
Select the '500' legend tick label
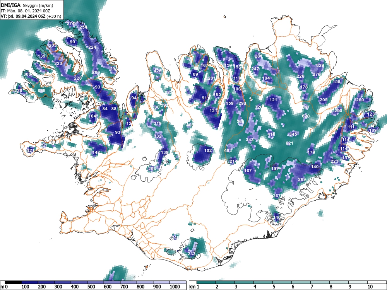pos(91,287)
